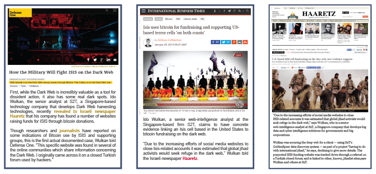Click the Haaretz article photo of armed men
The width and height of the screenshot is (376, 174).
(320, 91)
